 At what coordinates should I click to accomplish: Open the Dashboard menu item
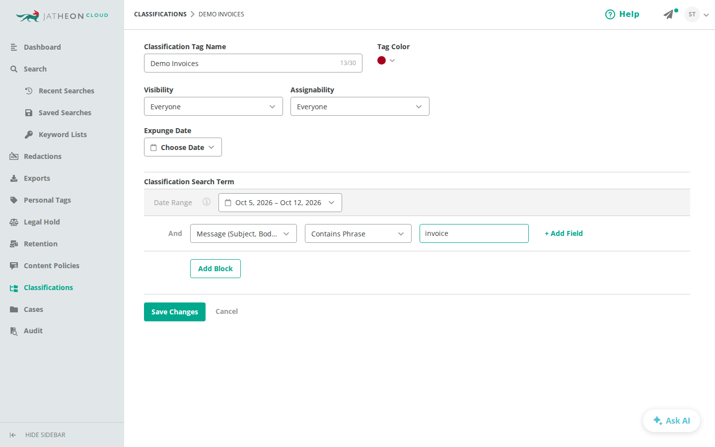point(42,47)
